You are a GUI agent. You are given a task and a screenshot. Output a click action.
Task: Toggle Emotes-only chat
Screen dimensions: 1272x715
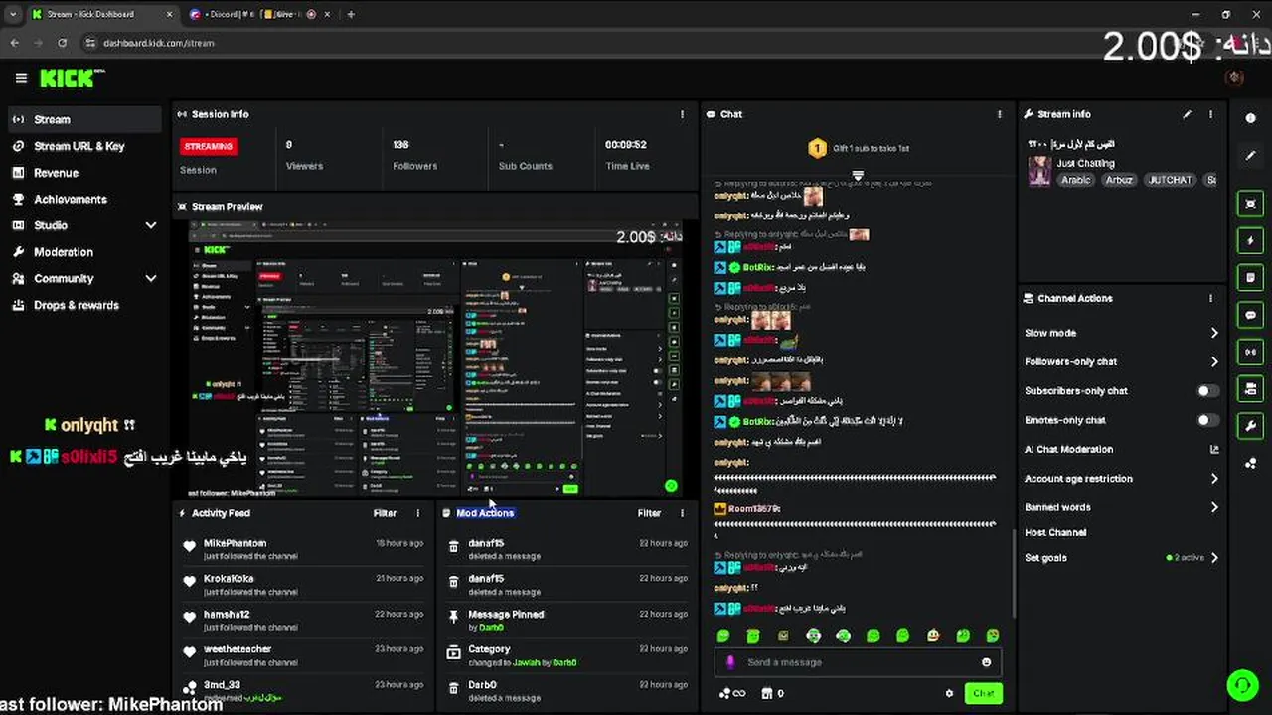pyautogui.click(x=1207, y=420)
